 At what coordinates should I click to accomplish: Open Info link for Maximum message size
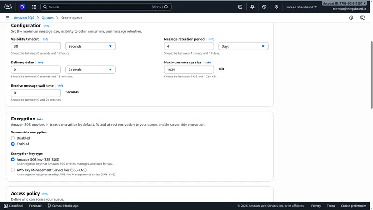[x=208, y=63]
